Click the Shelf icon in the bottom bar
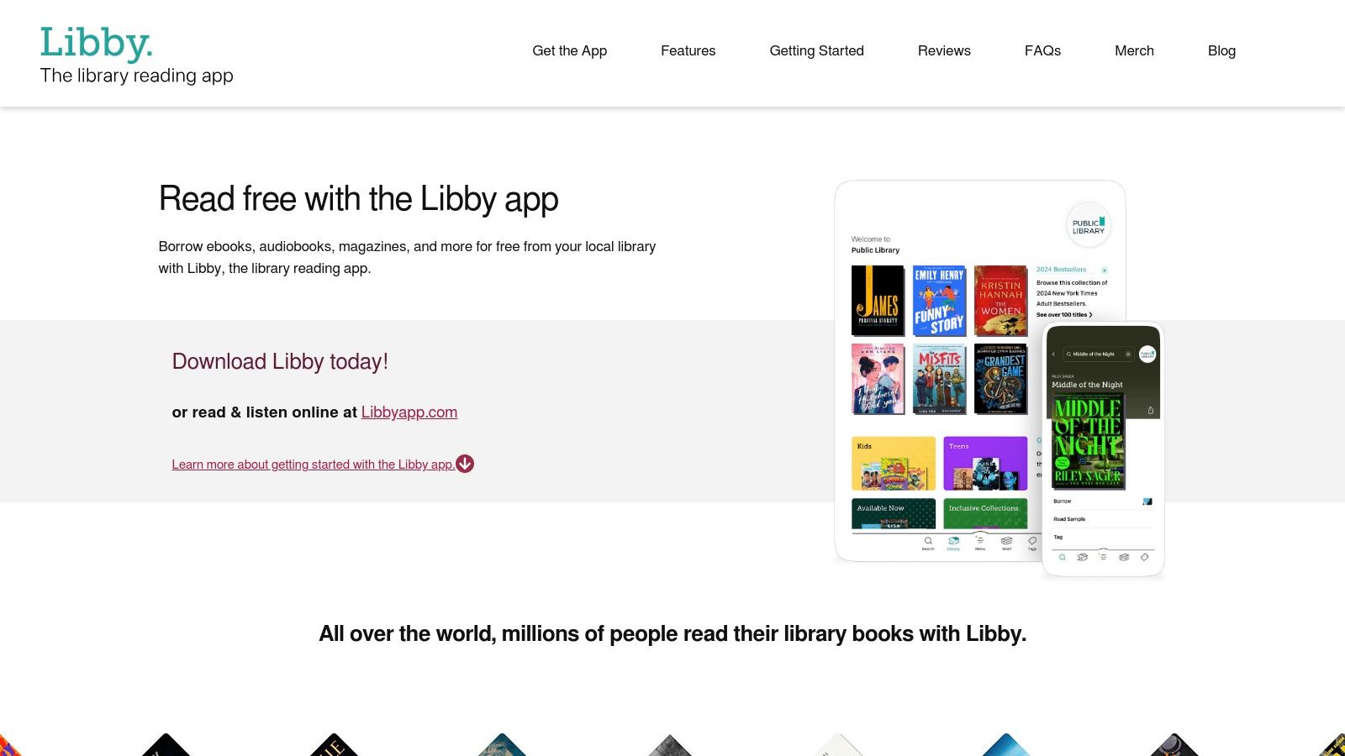This screenshot has height=756, width=1345. click(x=1006, y=541)
